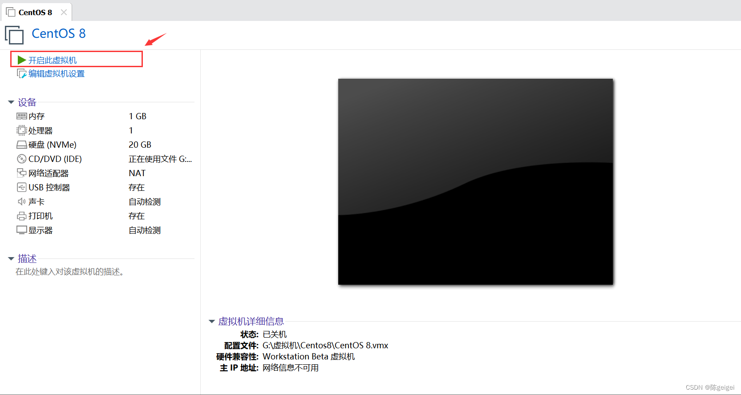Click the 1 GB memory value
Screen dimensions: 741x395
138,116
